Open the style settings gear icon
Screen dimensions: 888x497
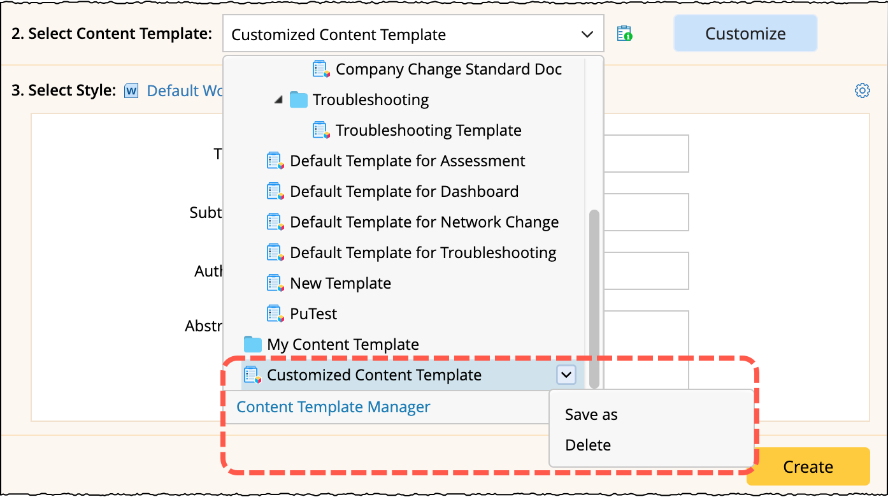pyautogui.click(x=862, y=90)
